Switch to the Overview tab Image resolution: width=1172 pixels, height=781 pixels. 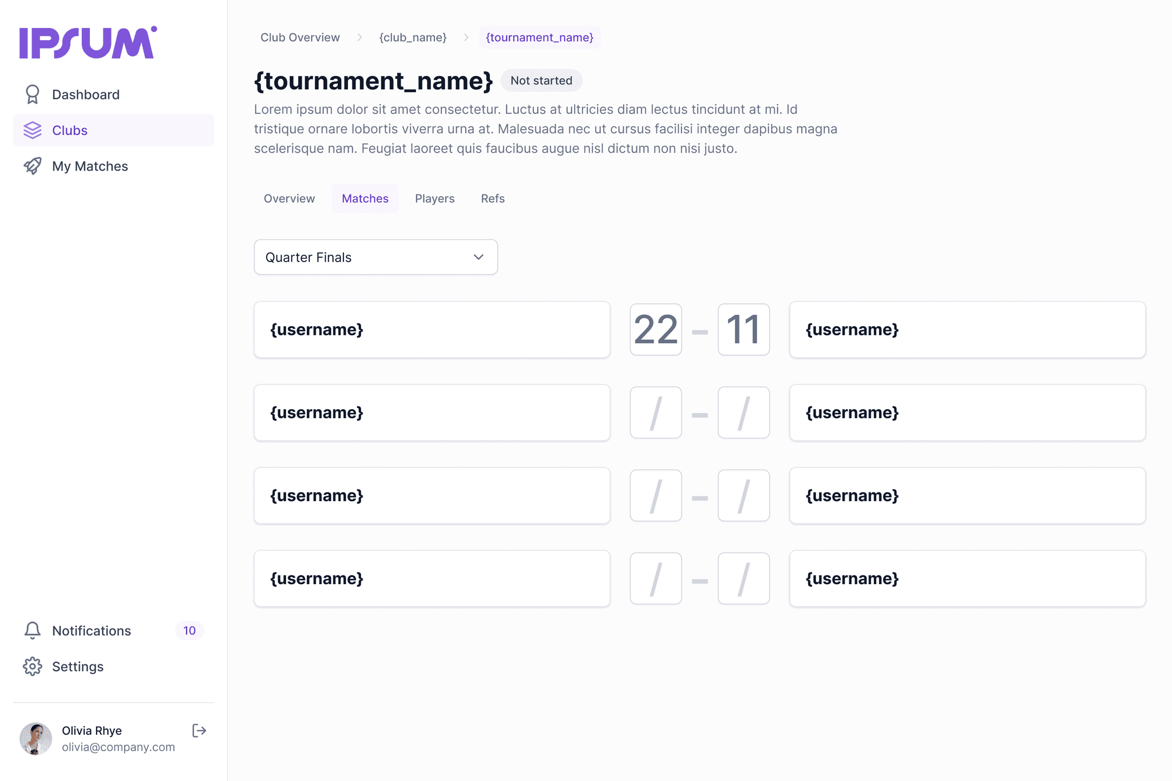[x=289, y=199]
